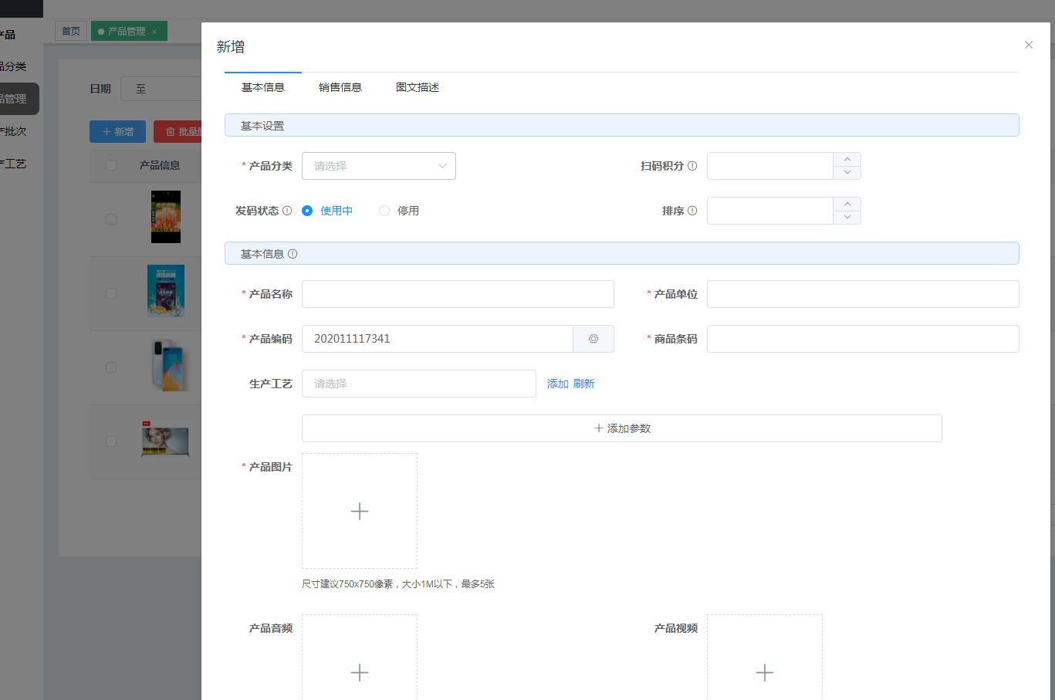1055x700 pixels.
Task: Open 生产批次 in the sidebar menu
Action: tap(13, 131)
